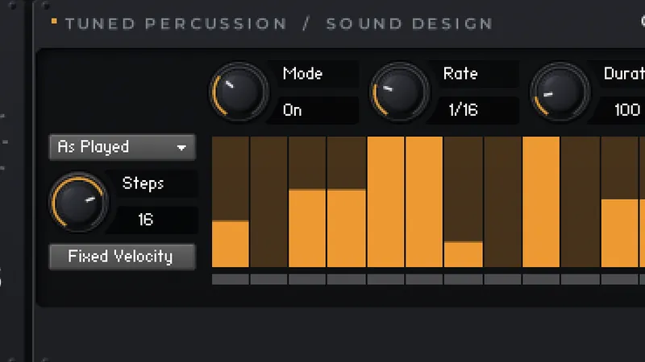Toggle the grey button below step five

point(385,280)
